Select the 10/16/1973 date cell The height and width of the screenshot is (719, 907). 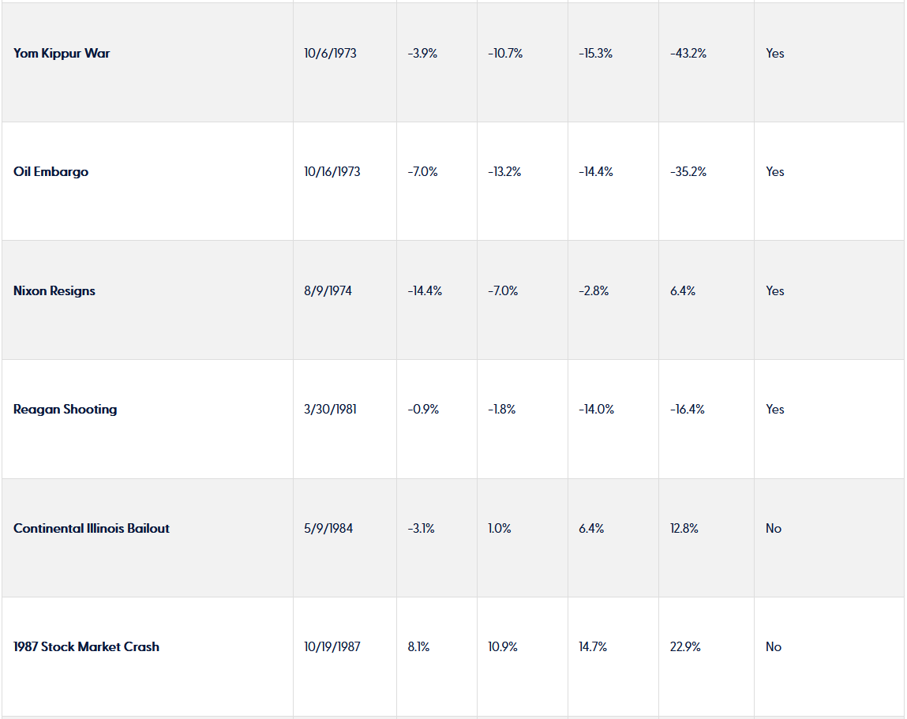coord(332,172)
